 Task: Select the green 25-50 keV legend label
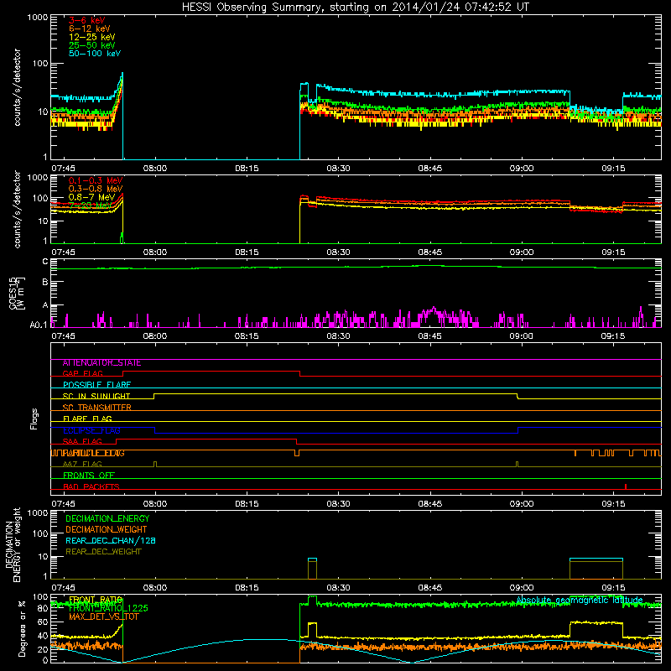pos(92,45)
